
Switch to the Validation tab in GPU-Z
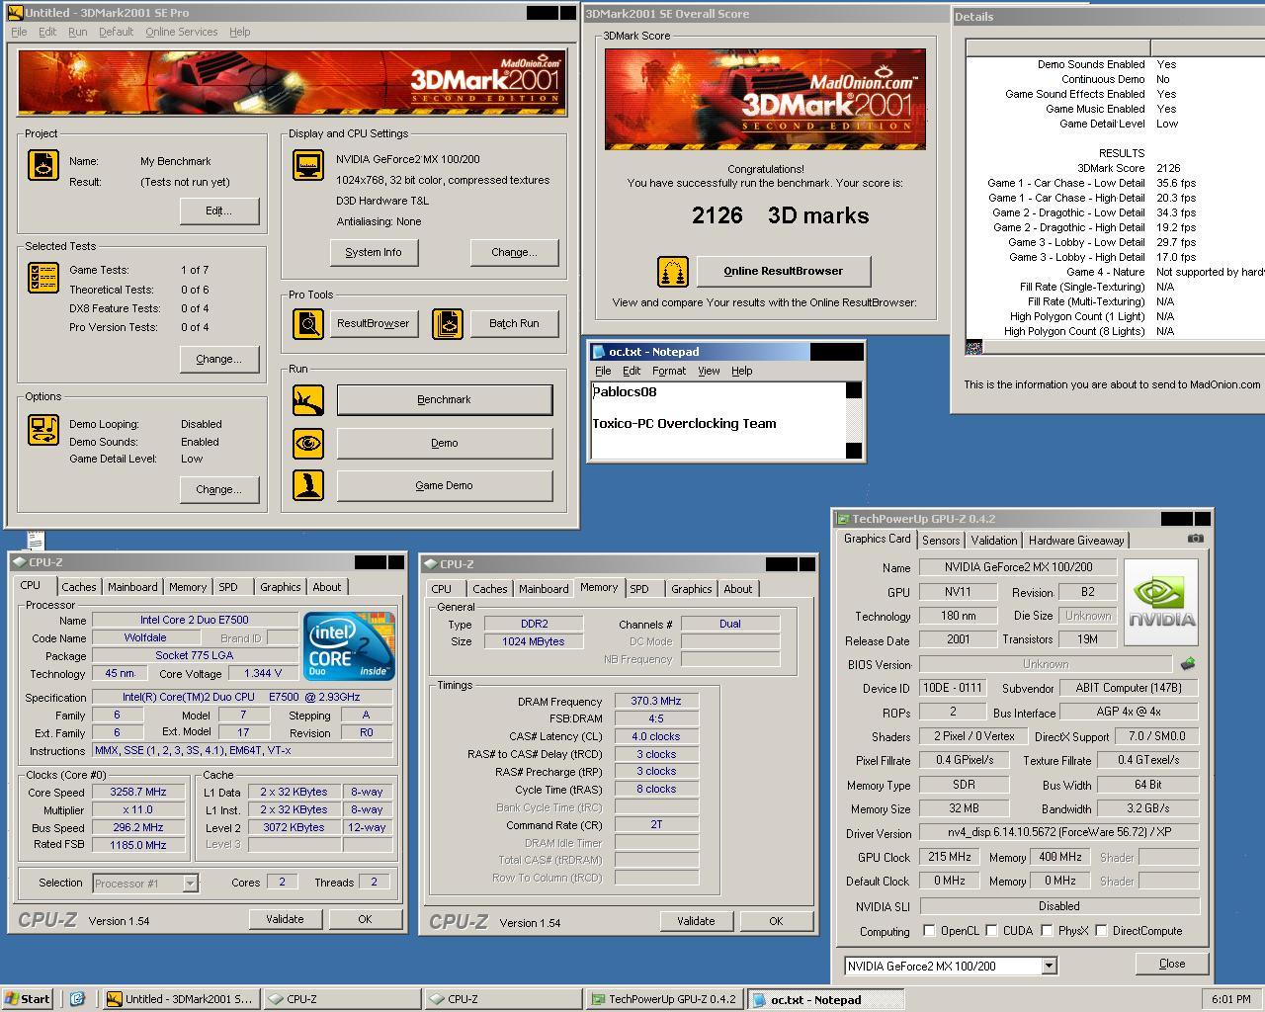pos(994,541)
